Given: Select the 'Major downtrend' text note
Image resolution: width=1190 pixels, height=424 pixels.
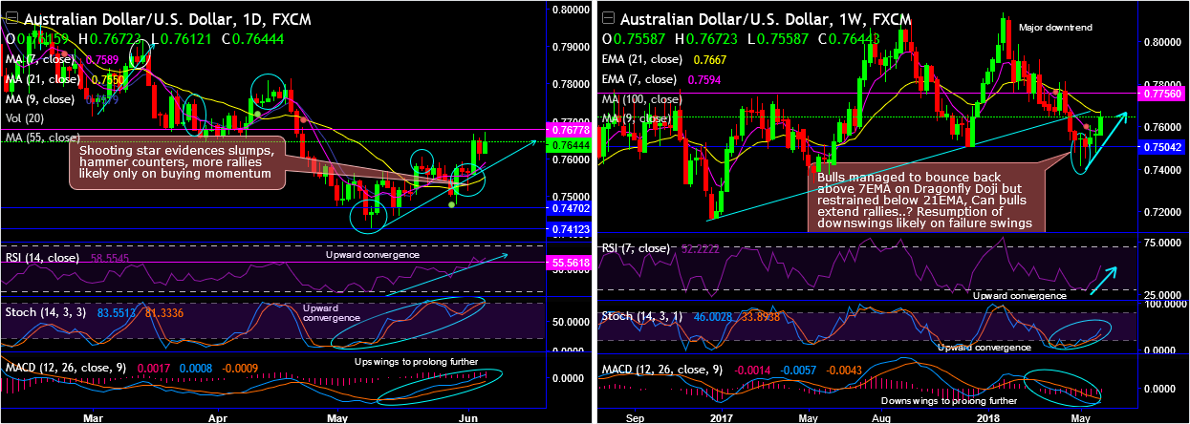Looking at the screenshot, I should (1054, 29).
